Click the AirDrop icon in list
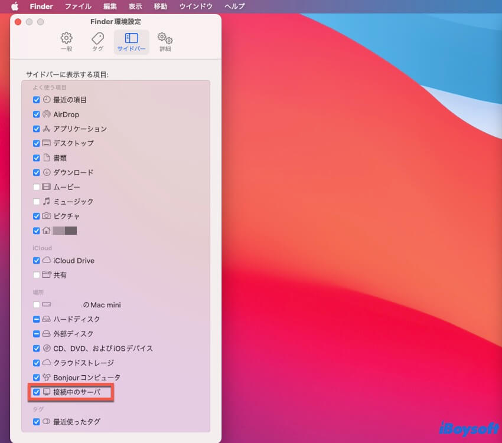The height and width of the screenshot is (443, 502). coord(47,114)
